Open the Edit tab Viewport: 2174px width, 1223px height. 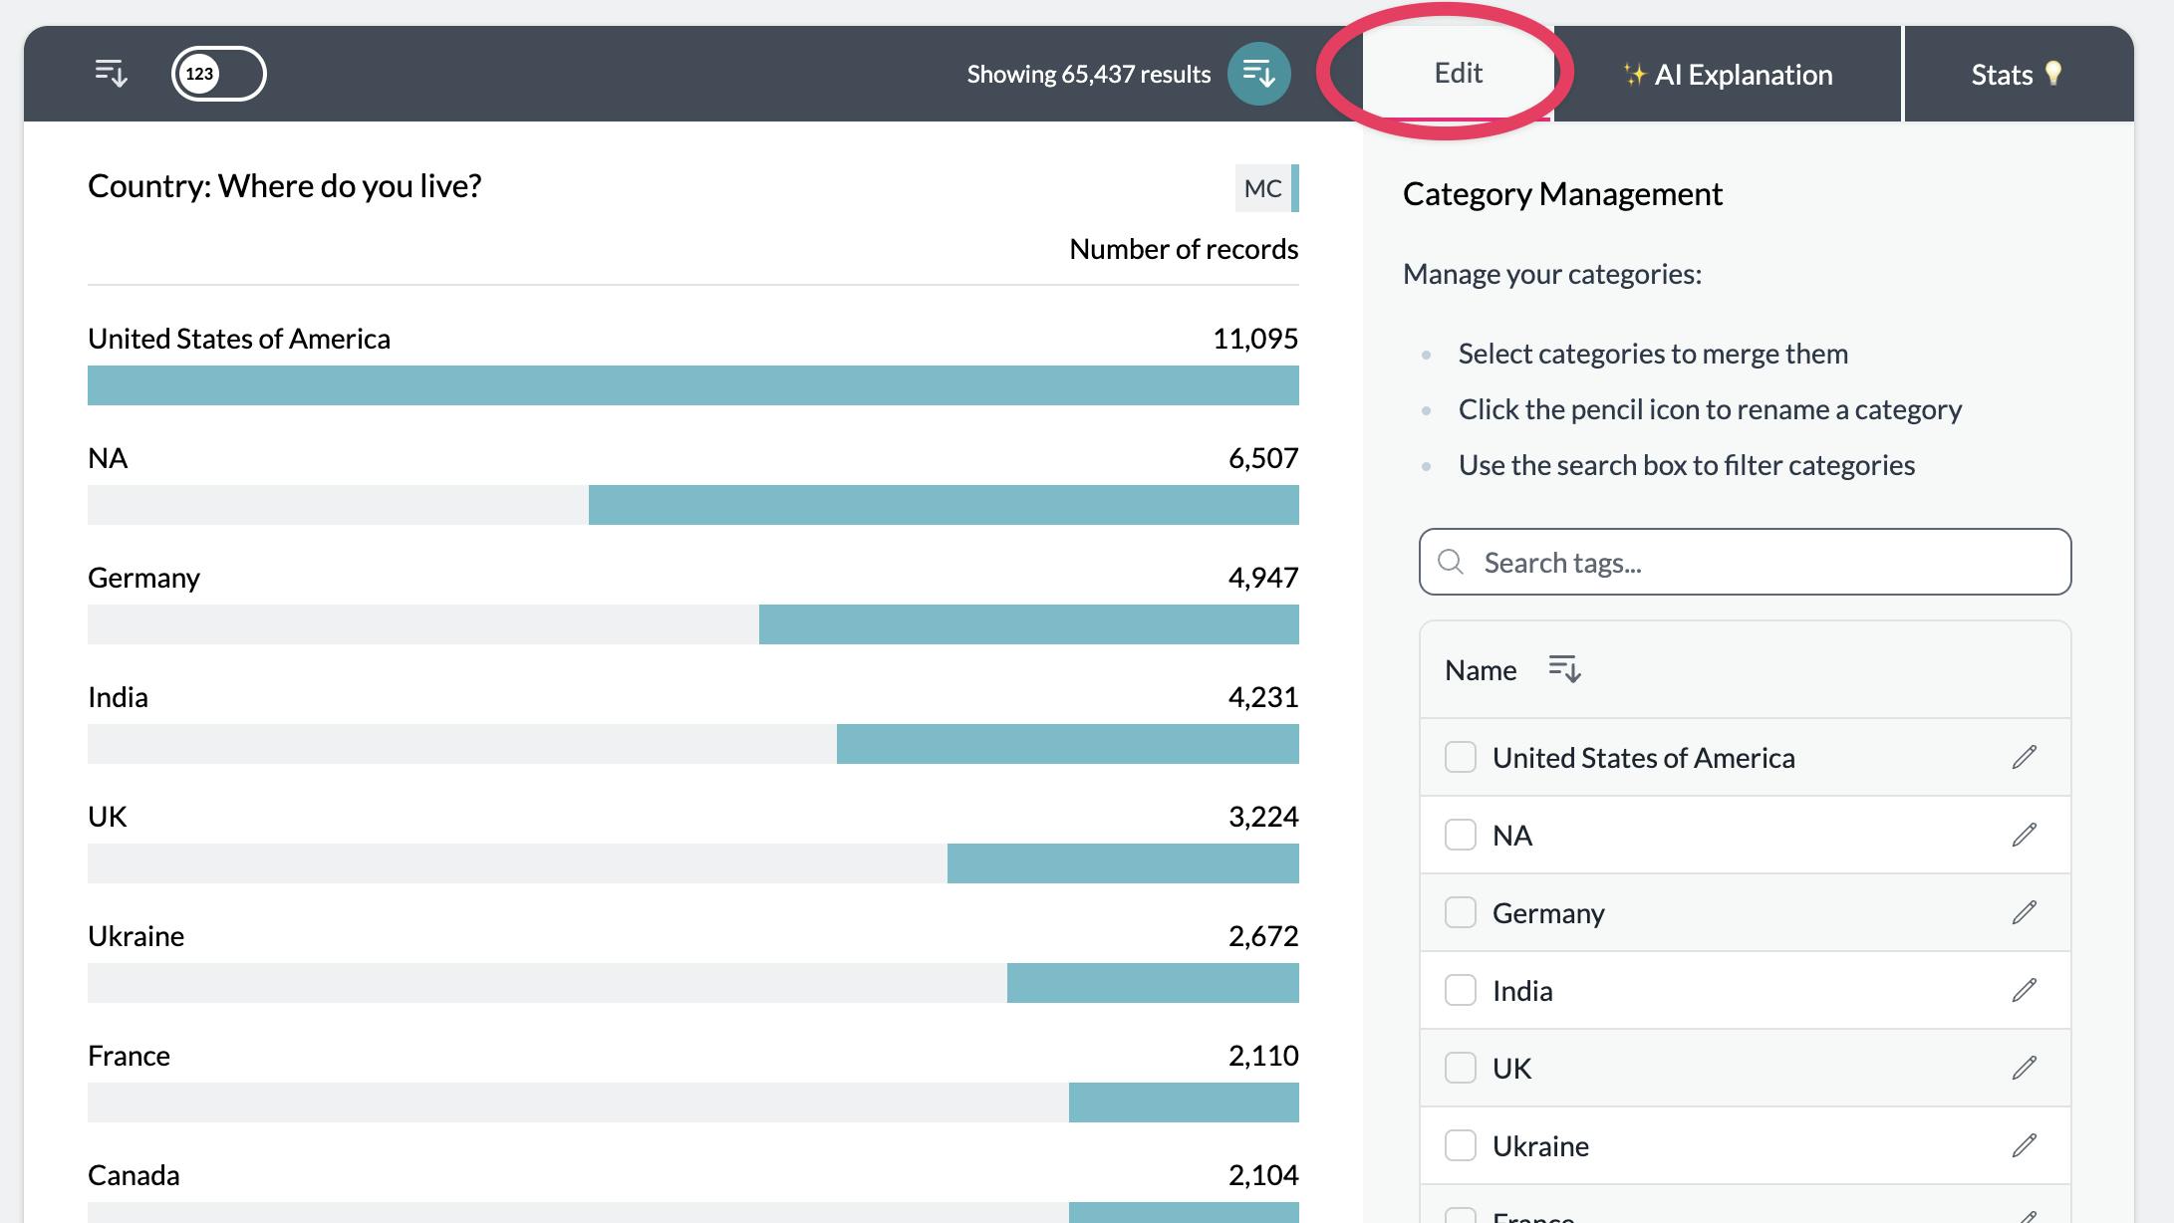1458,74
